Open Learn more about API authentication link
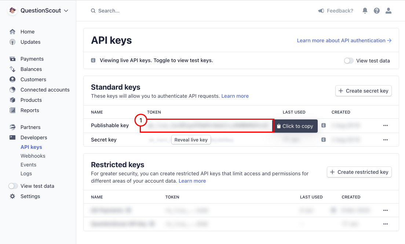 (x=344, y=41)
